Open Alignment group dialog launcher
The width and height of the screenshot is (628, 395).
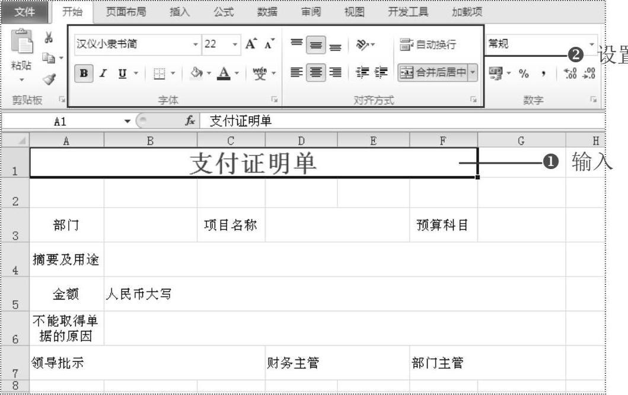[473, 100]
